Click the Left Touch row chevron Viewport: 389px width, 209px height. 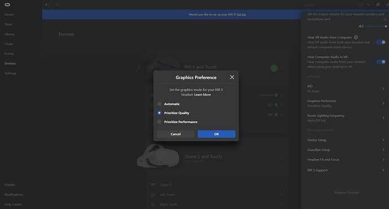(282, 194)
